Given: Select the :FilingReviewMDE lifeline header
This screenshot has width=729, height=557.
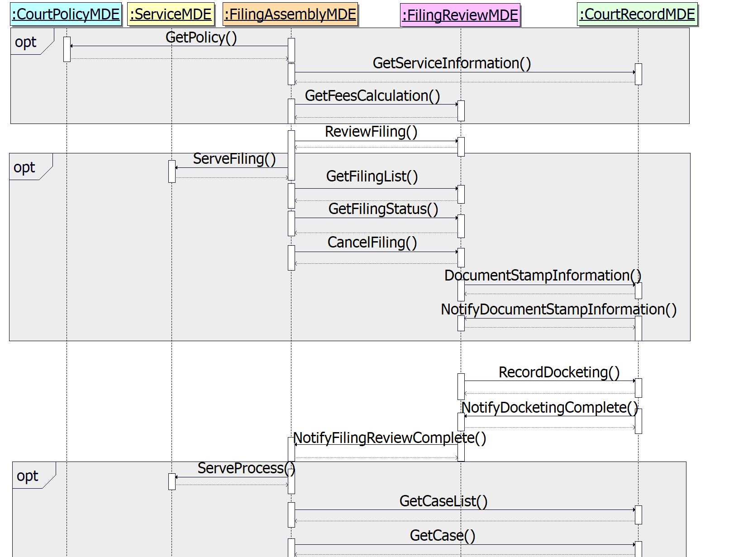Looking at the screenshot, I should tap(460, 15).
